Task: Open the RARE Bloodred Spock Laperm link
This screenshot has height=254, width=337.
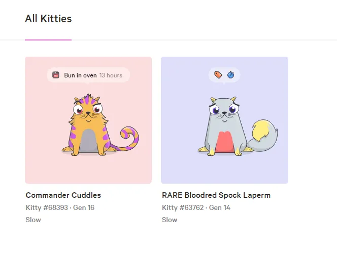Action: pos(216,195)
